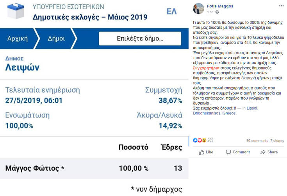
Task: View the post reaction emoji icons
Action: [200, 140]
